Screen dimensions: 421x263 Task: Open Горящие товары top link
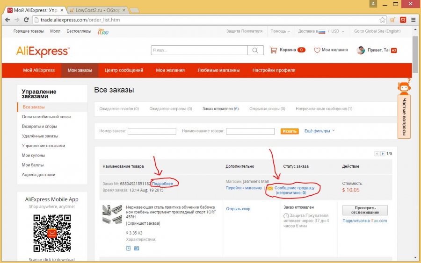tap(29, 31)
